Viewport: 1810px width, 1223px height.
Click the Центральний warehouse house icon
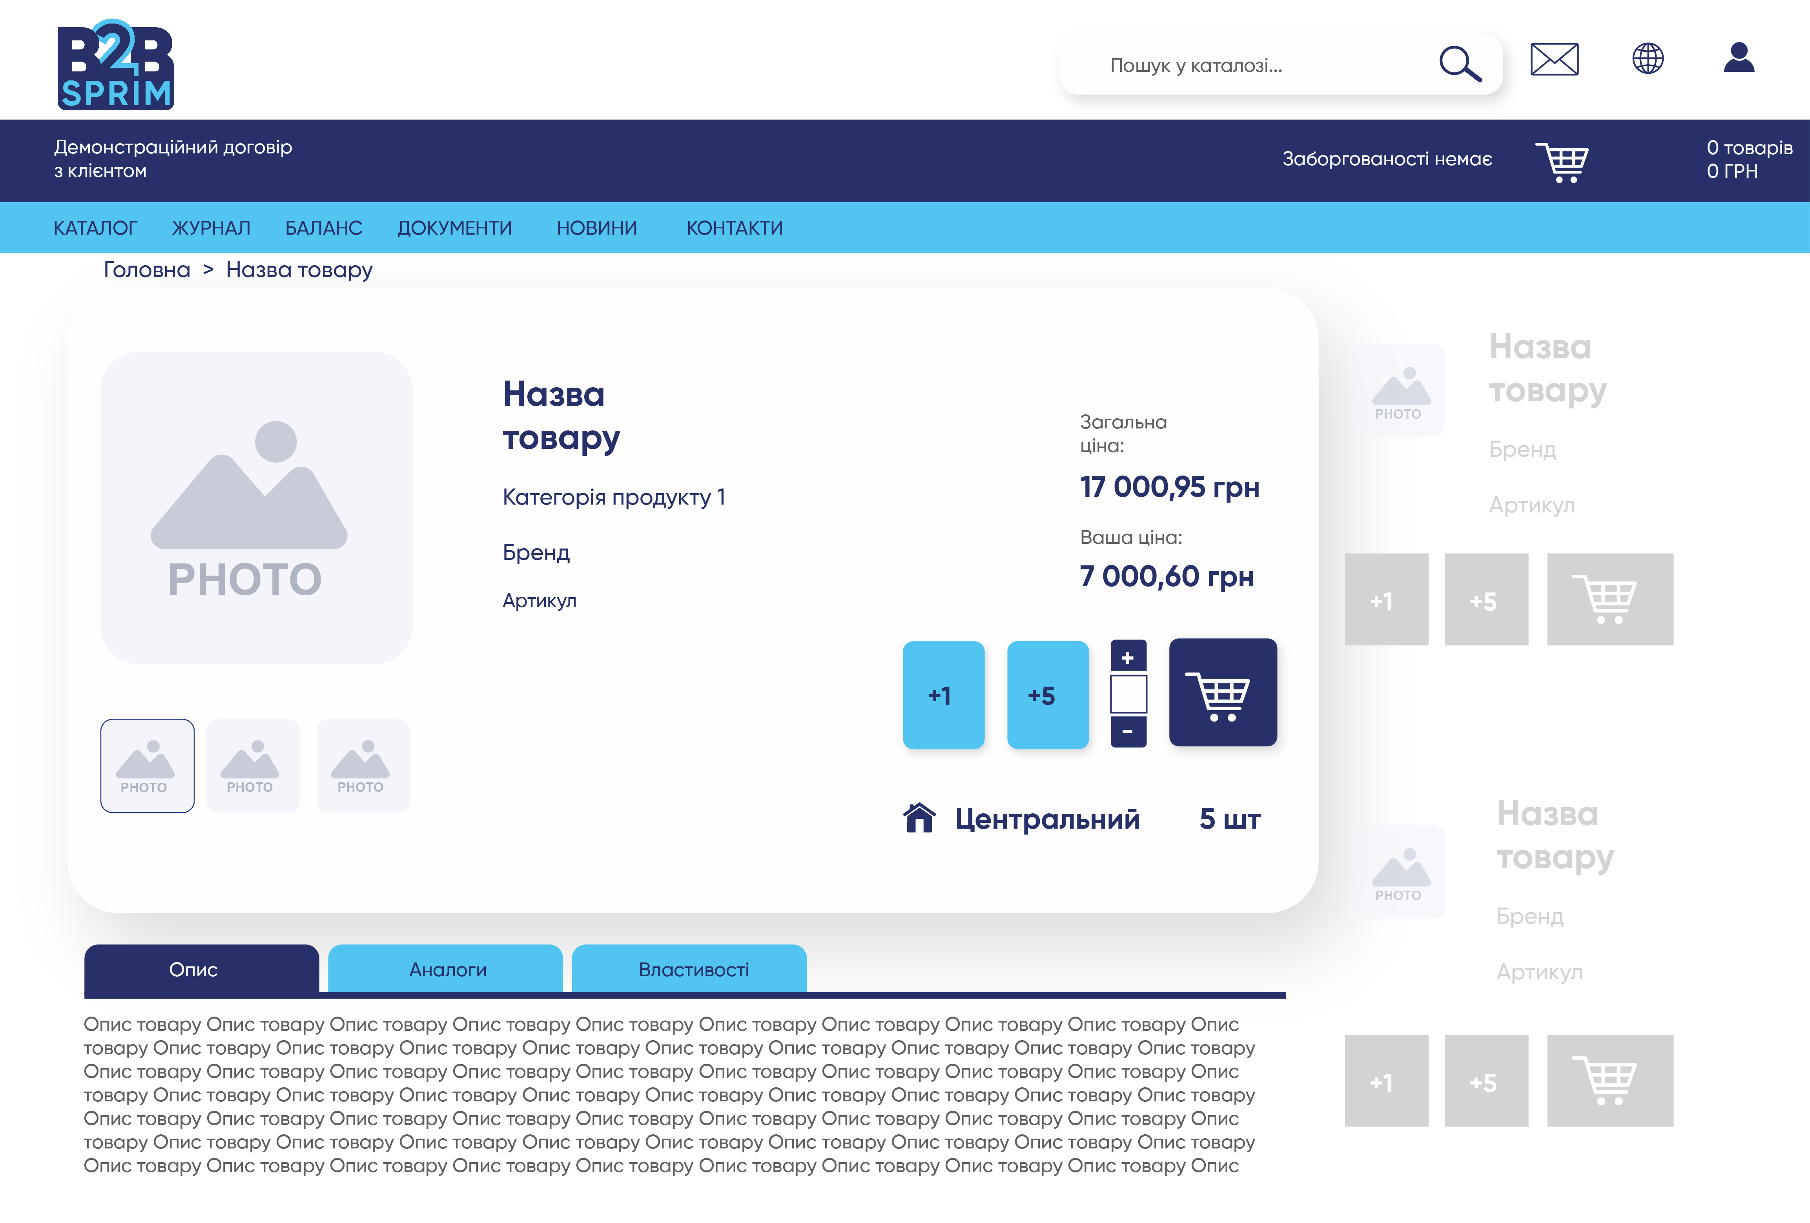[x=919, y=817]
